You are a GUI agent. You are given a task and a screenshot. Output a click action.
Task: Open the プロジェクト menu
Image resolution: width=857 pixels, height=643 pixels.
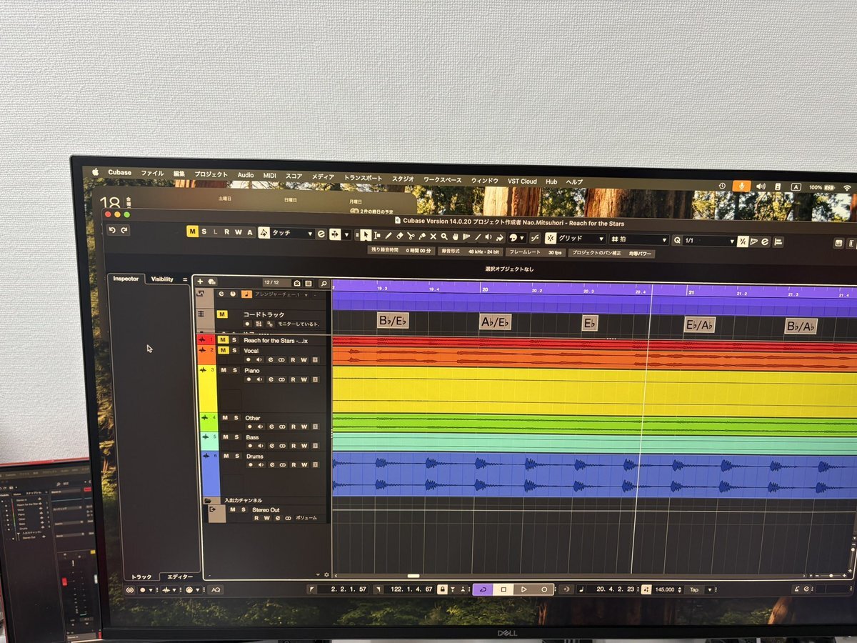(211, 174)
